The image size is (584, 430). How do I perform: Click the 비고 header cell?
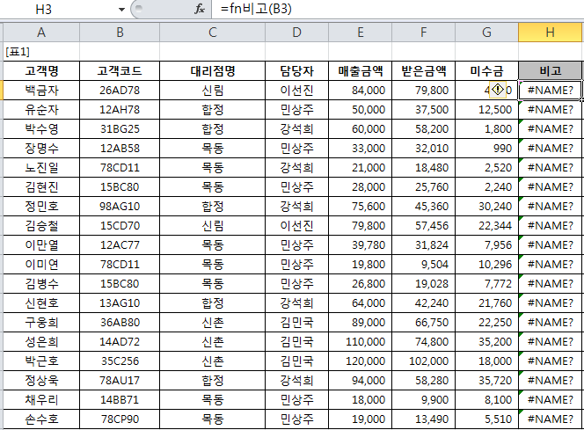550,70
